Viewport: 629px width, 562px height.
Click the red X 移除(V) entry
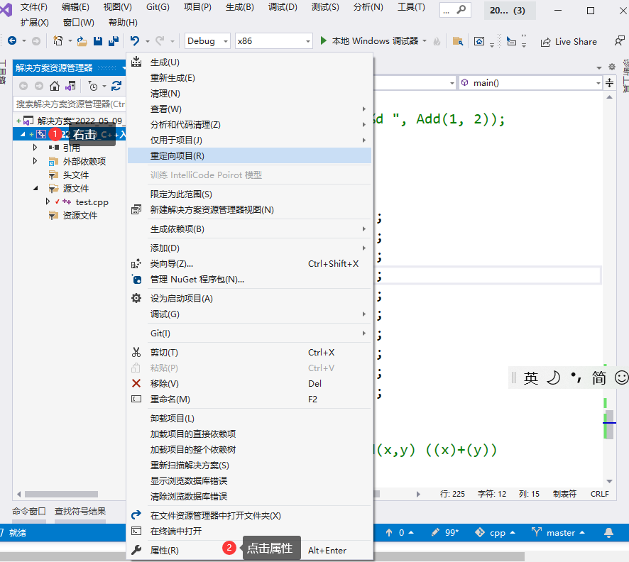pyautogui.click(x=164, y=384)
